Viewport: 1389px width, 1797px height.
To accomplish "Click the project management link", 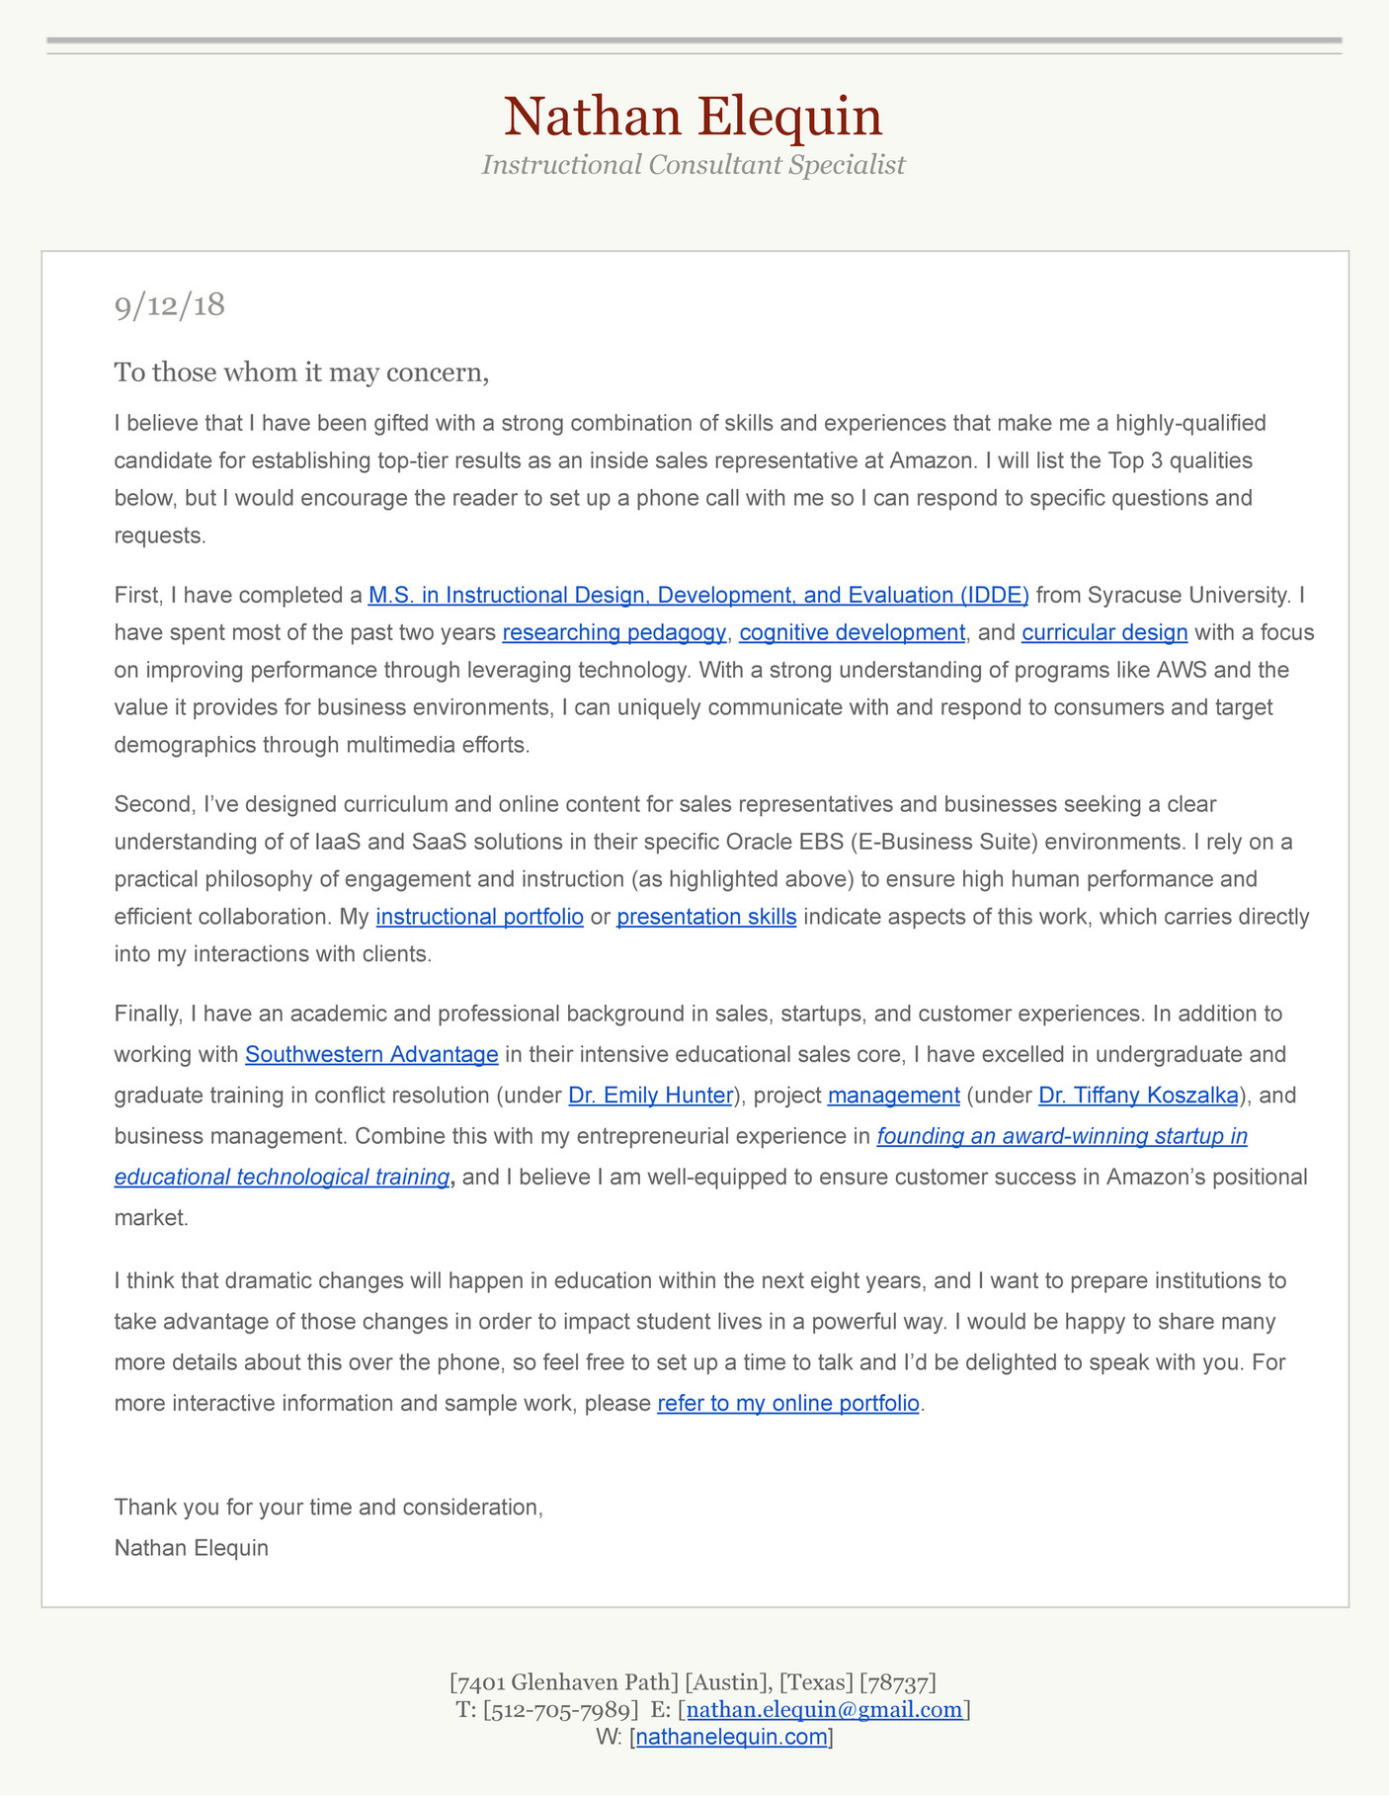I will pos(893,1096).
